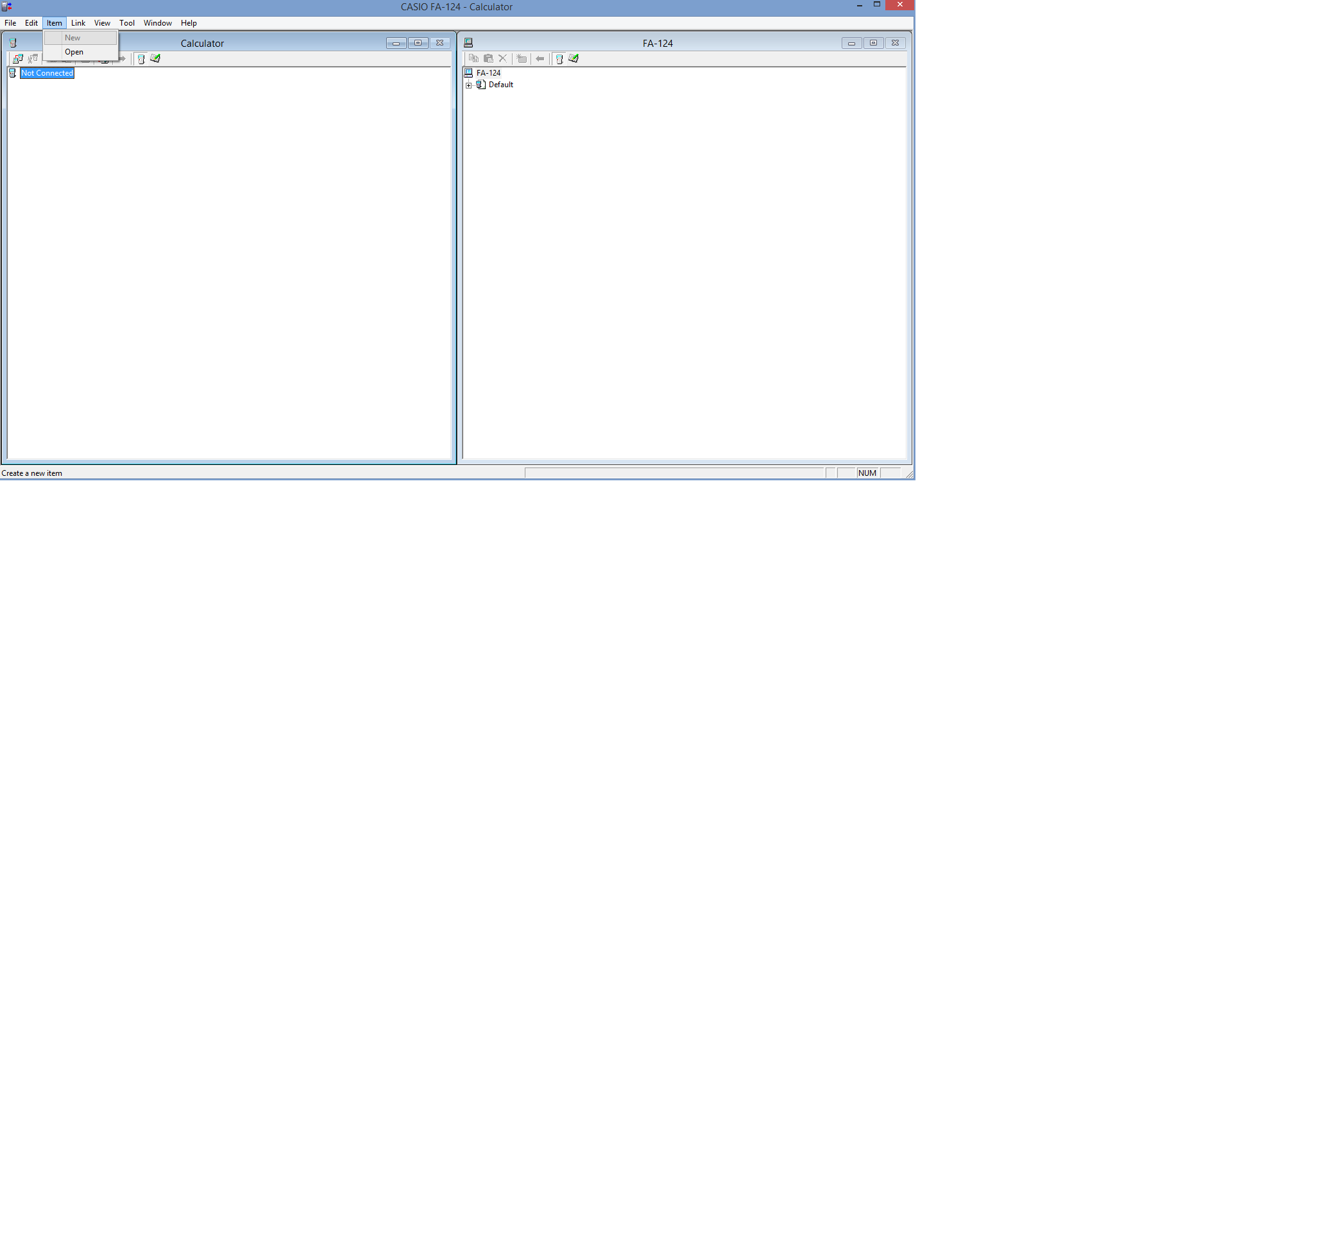Click the notepad checkmark icon in FA-124 toolbar

tap(574, 59)
